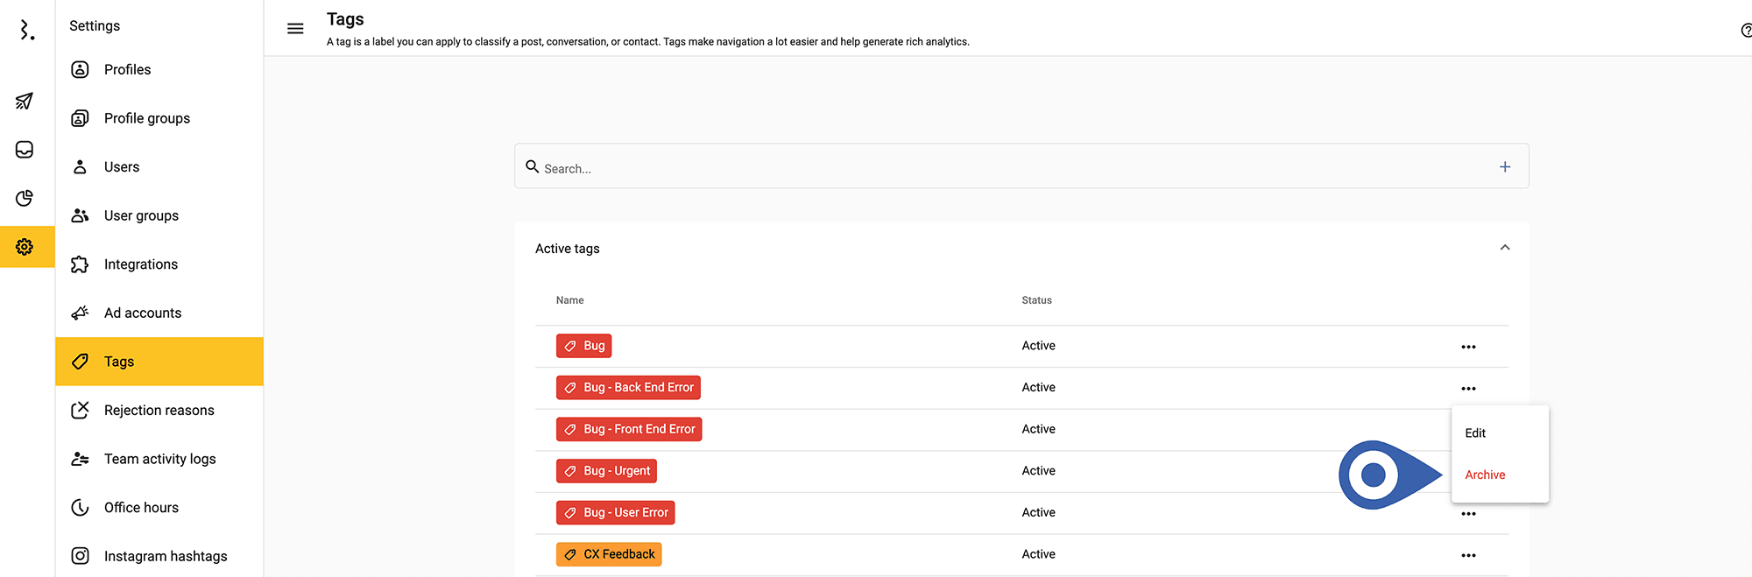Open the inbox icon in left rail

(25, 150)
